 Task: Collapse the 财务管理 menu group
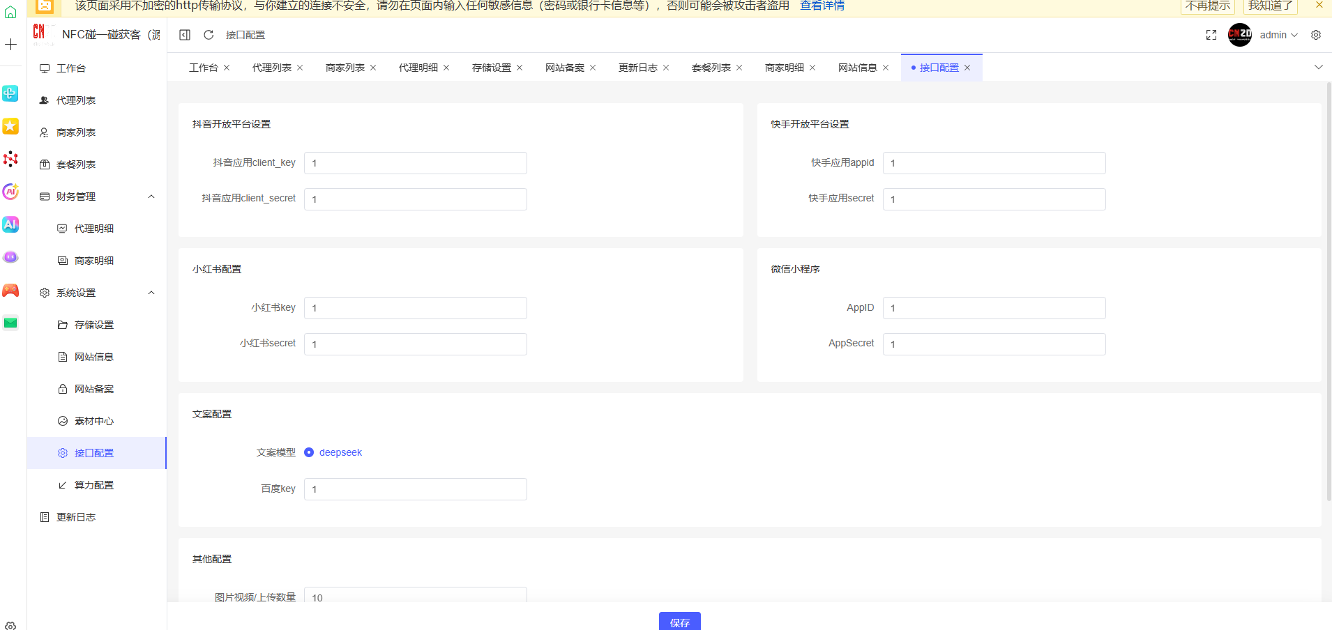pos(151,197)
